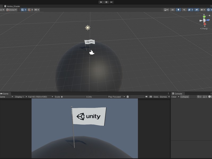Toggle Gizmos in Game view
212x159 pixels.
coord(163,97)
